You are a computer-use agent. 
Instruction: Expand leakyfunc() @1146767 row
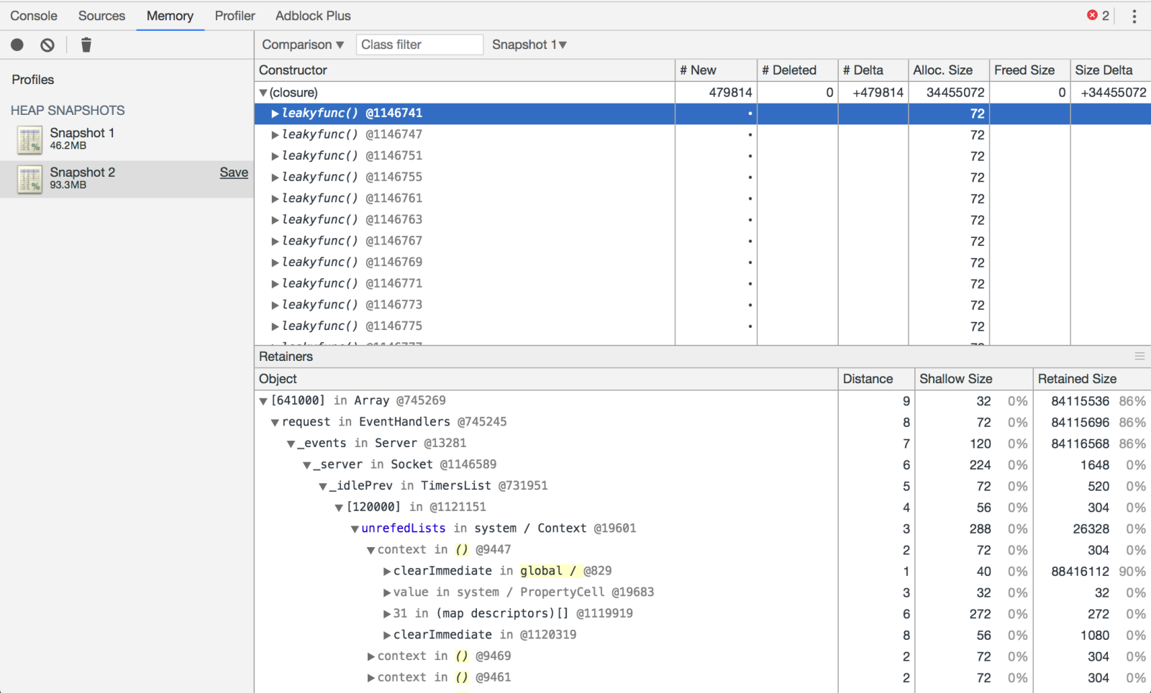[275, 242]
